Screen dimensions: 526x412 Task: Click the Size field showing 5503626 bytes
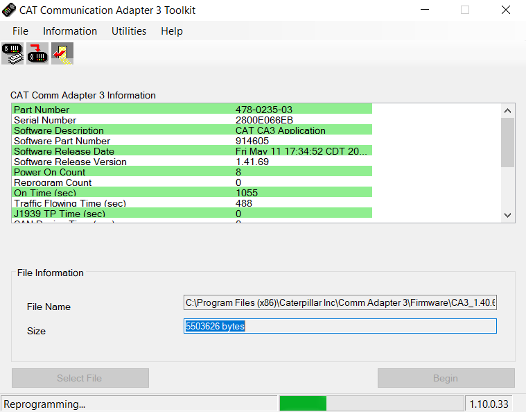tap(340, 326)
